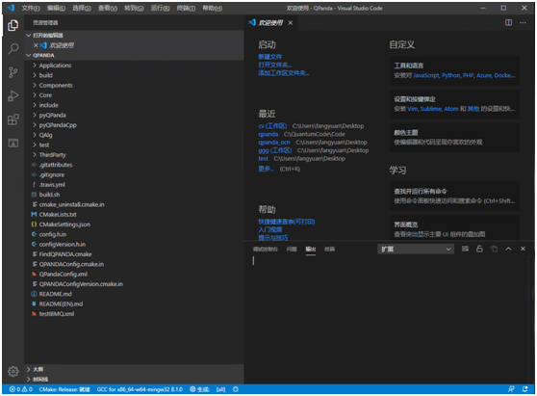Open README.md file
This screenshot has height=396, width=537.
(56, 294)
